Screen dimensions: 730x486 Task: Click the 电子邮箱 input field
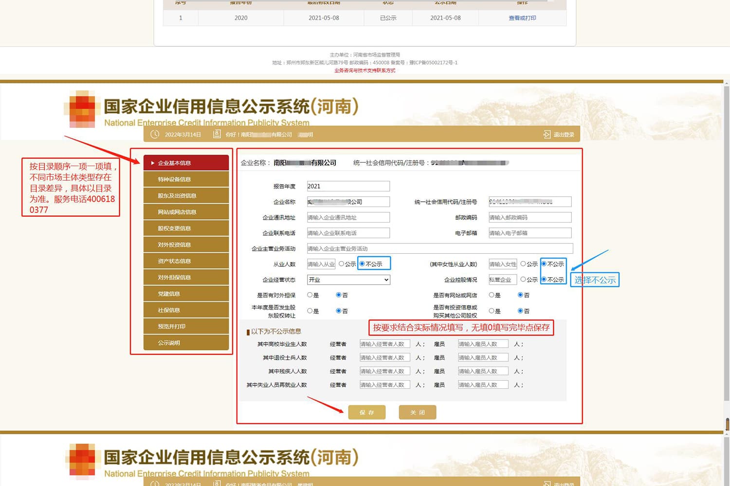point(529,233)
